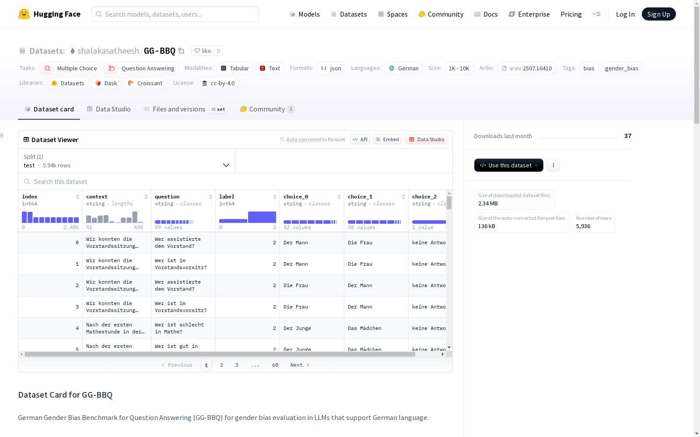Select the gender_bias tag
Viewport: 700px width, 437px height.
point(621,68)
